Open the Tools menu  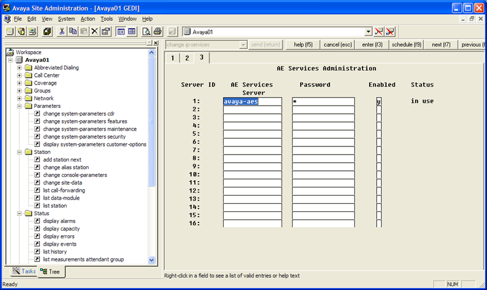(x=106, y=19)
